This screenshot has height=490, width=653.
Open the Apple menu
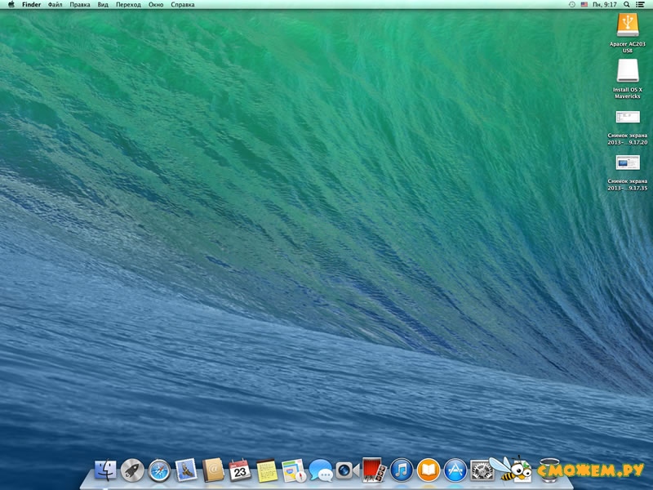click(x=11, y=5)
